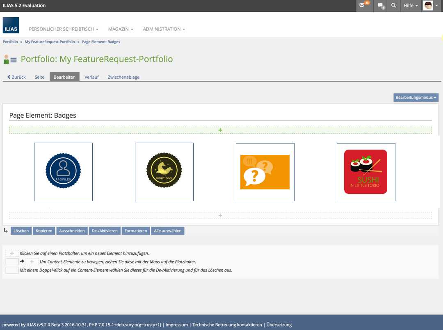Viewport: 443px width, 330px height.
Task: Click the user avatar icon
Action: [x=428, y=6]
